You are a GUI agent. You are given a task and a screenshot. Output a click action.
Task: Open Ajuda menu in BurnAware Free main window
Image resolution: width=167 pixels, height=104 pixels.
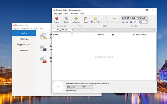(x=42, y=29)
